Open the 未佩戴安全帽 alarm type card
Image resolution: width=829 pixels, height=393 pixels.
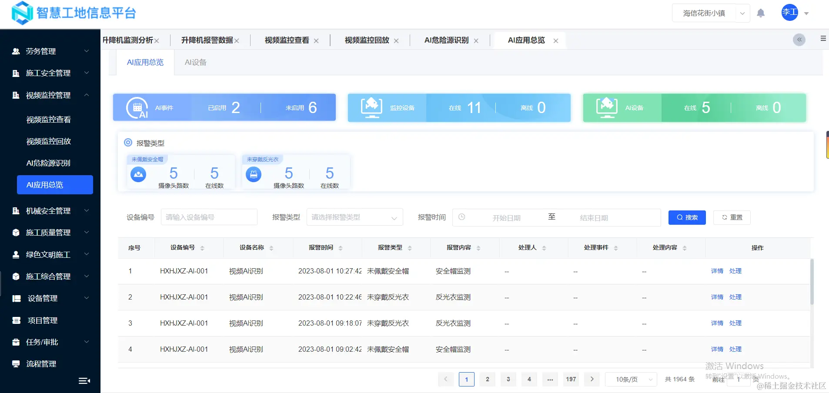181,173
